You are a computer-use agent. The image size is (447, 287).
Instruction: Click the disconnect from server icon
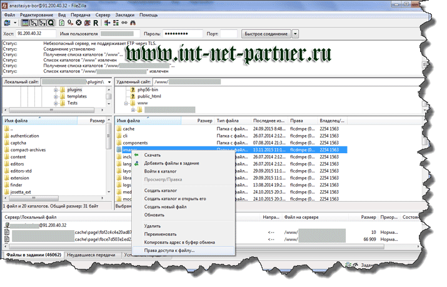click(x=88, y=23)
